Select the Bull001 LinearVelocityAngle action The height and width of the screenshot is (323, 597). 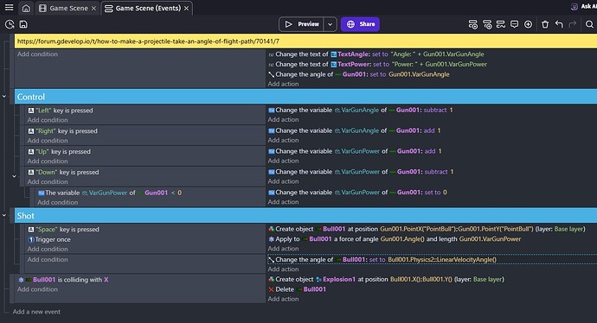382,260
